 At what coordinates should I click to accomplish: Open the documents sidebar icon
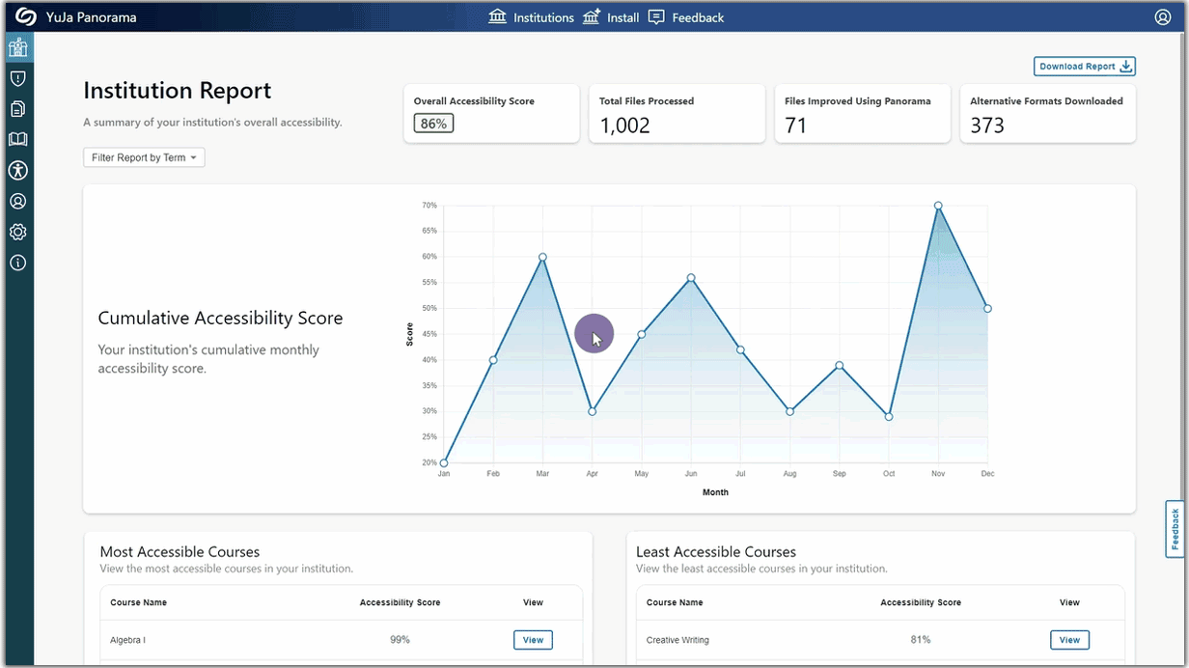17,109
